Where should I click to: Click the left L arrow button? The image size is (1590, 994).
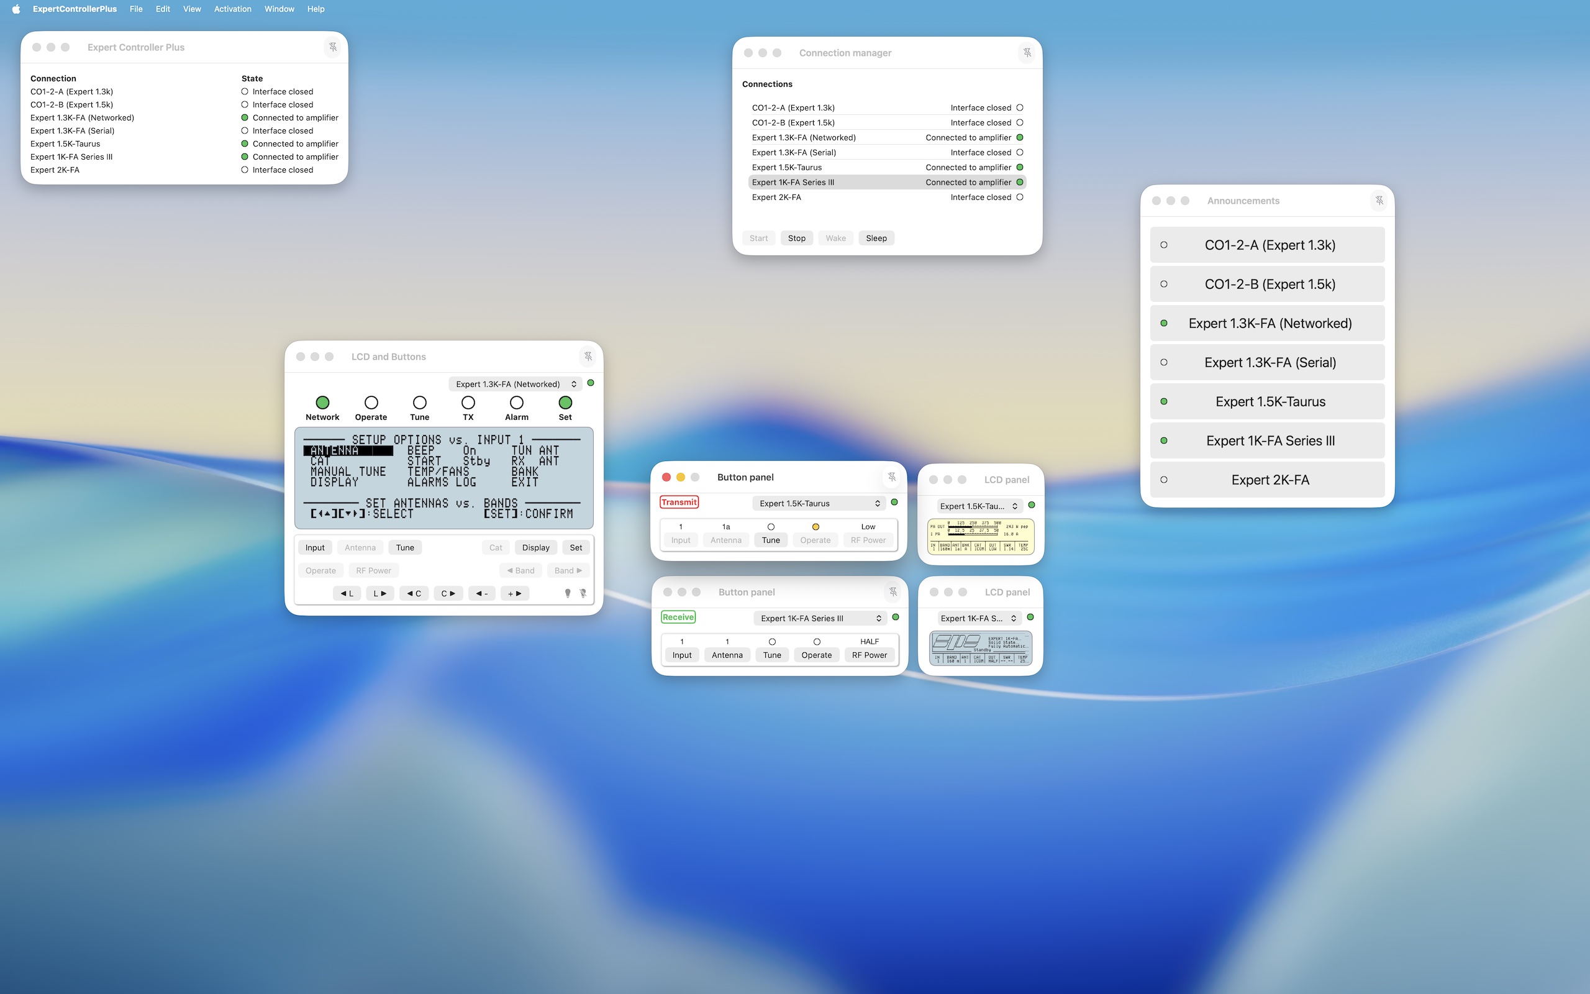(347, 593)
